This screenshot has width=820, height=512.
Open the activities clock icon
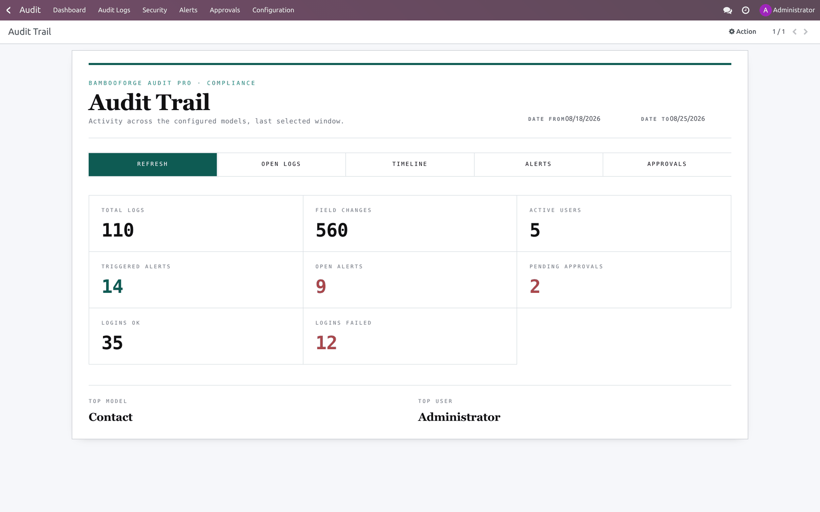pos(746,10)
